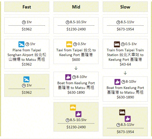Click the yellow taxi icon beside Taxi from Taipei
Image resolution: width=152 pixels, height=139 pixels.
point(69,44)
